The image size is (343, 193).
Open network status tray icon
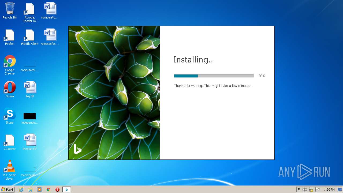point(311,190)
